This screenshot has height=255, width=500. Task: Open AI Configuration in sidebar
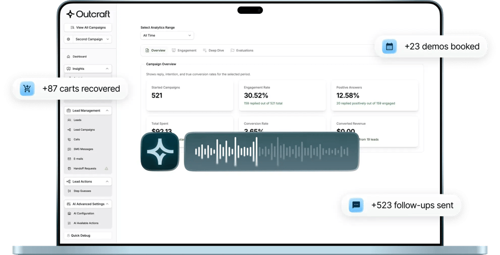[84, 213]
